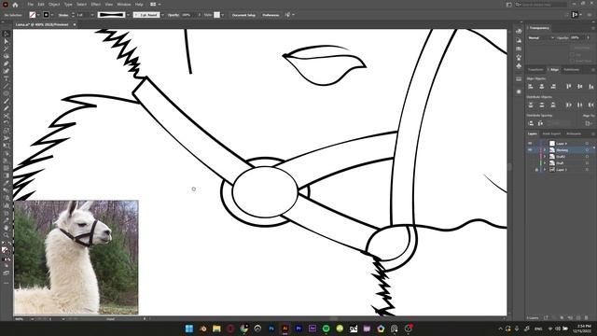Click the Preferences button
The height and width of the screenshot is (336, 597).
tap(271, 15)
